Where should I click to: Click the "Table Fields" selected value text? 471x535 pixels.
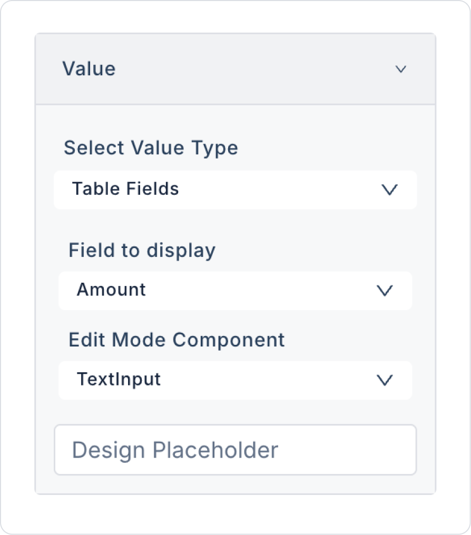point(125,189)
